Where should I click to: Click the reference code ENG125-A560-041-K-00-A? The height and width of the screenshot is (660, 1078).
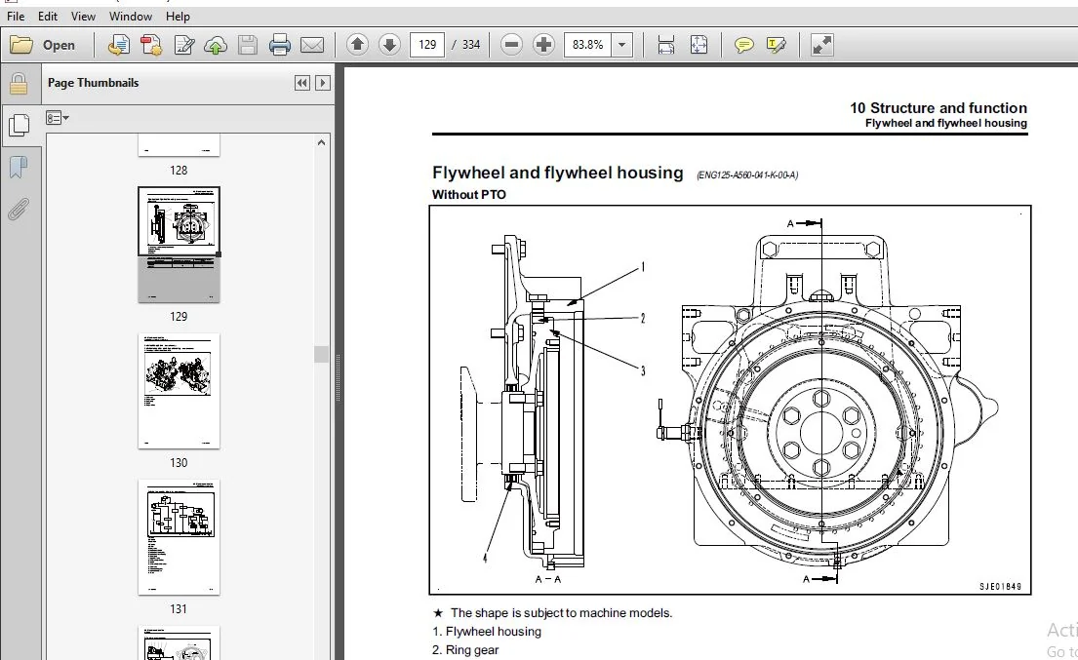pos(747,175)
